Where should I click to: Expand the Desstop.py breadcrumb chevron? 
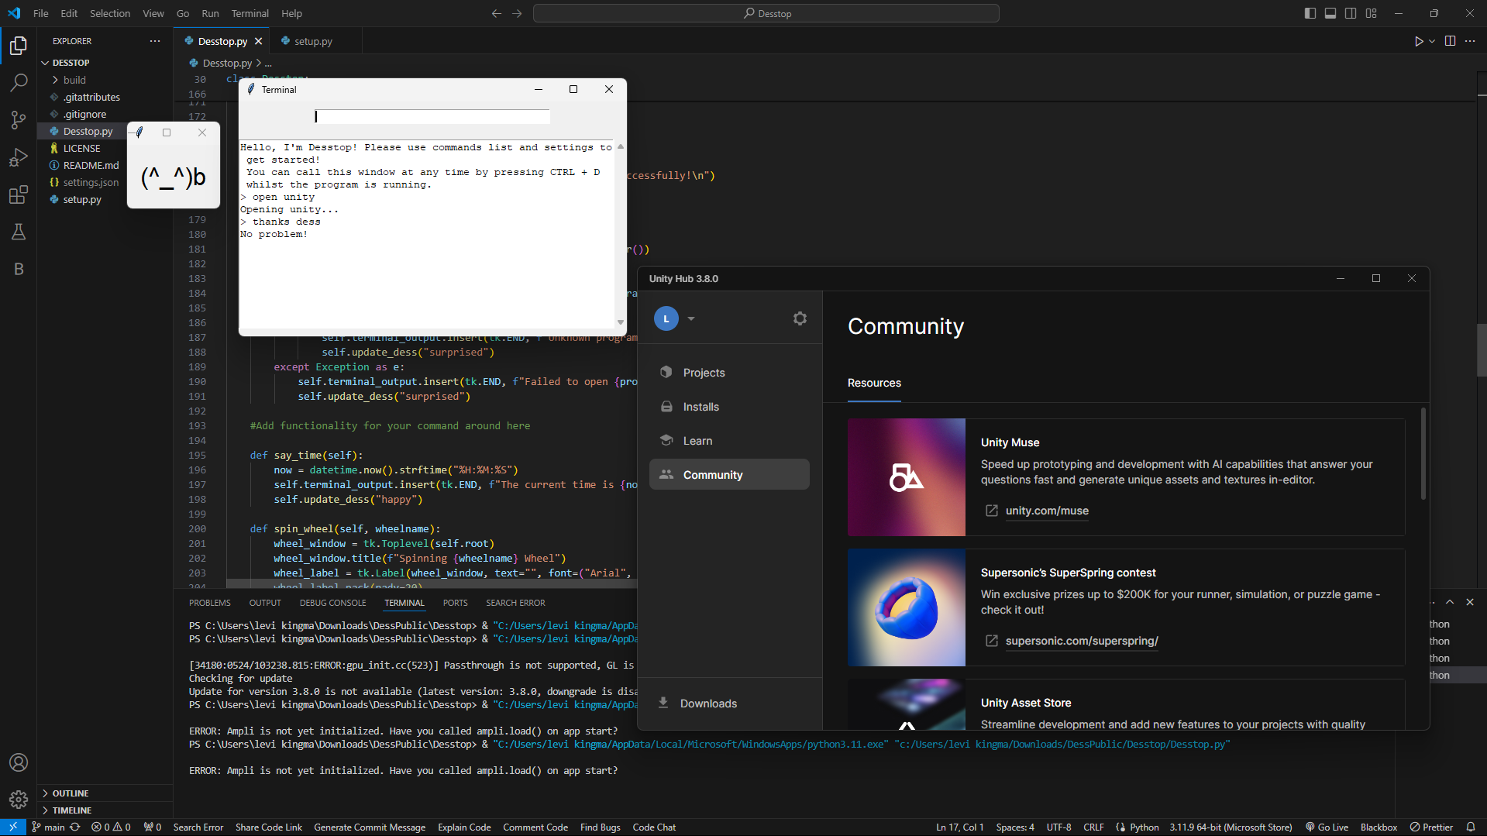click(x=259, y=63)
